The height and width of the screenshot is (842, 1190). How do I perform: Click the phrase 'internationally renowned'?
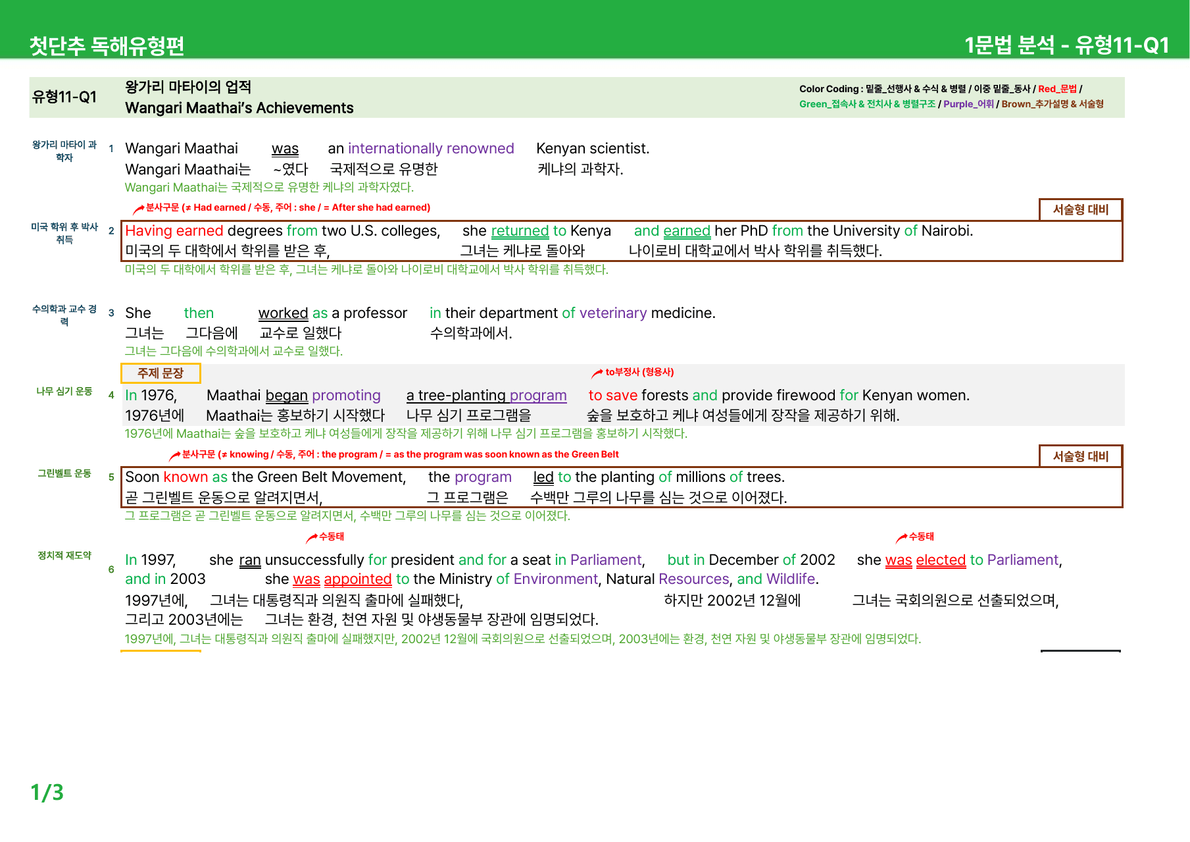click(431, 149)
